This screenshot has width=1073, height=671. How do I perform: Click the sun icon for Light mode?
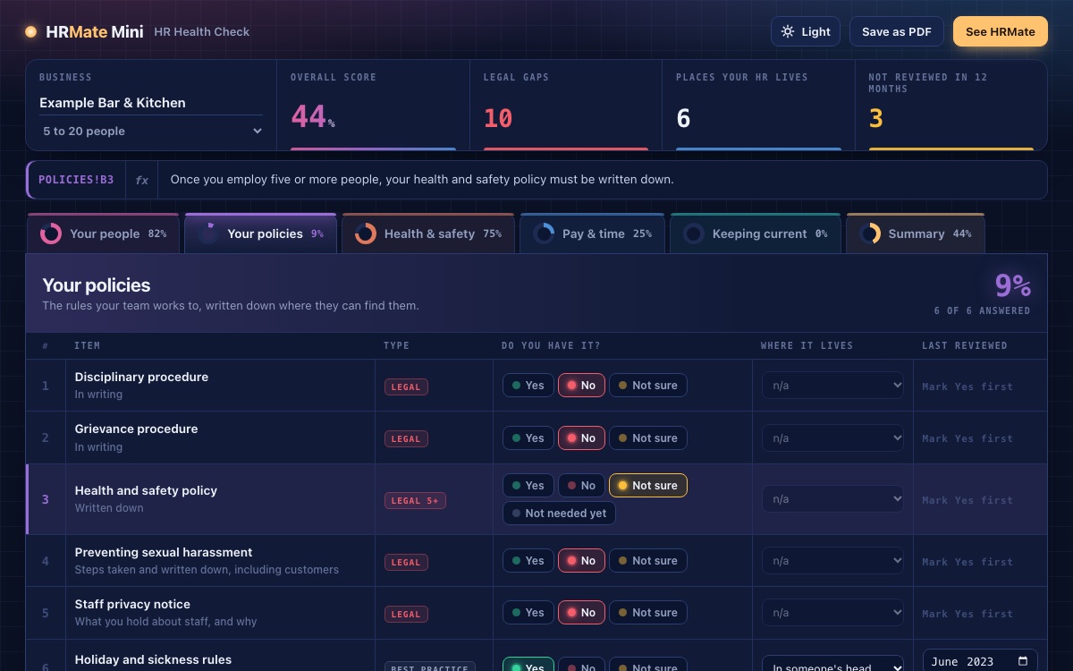coord(788,31)
